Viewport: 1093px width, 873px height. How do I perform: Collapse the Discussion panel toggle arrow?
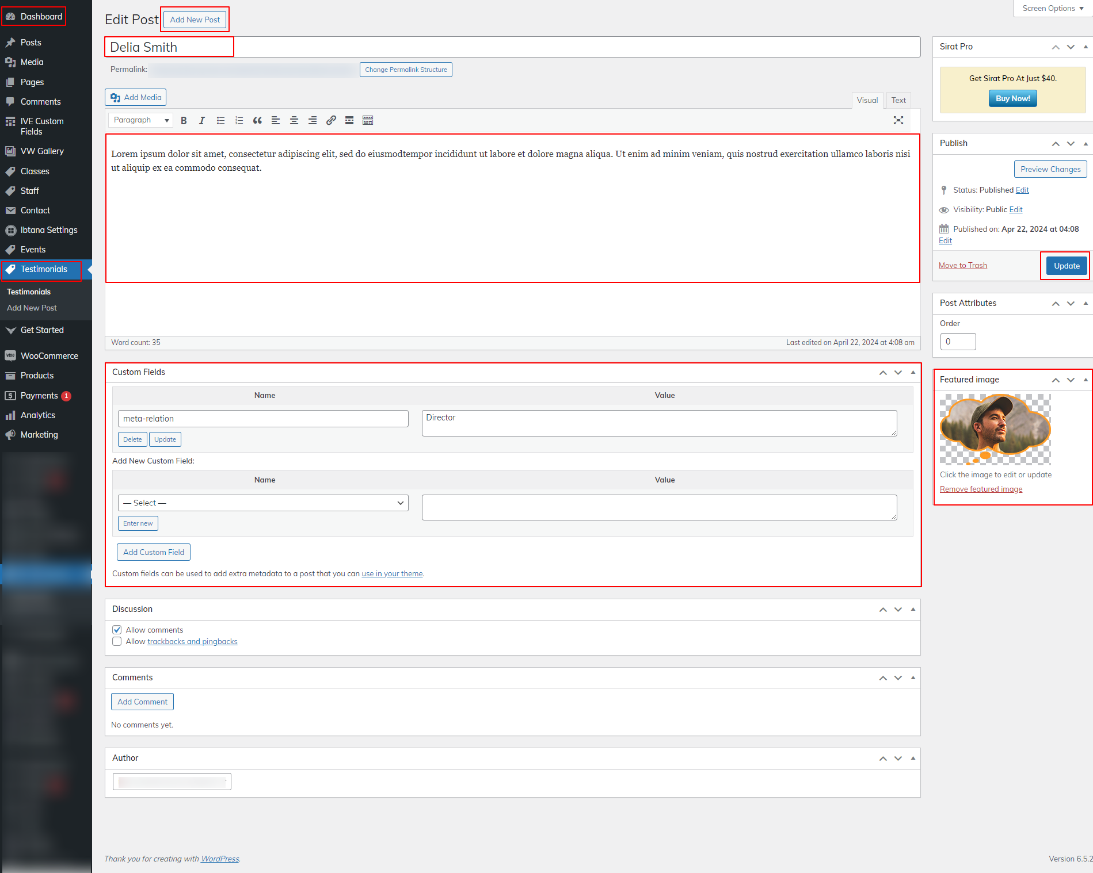[x=913, y=609]
